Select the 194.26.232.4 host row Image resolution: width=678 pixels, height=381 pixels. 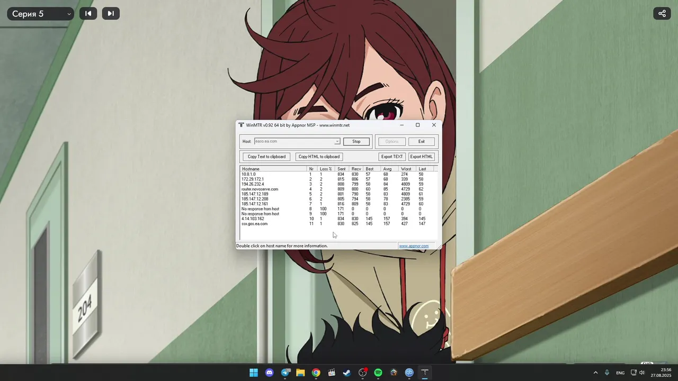tap(339, 184)
